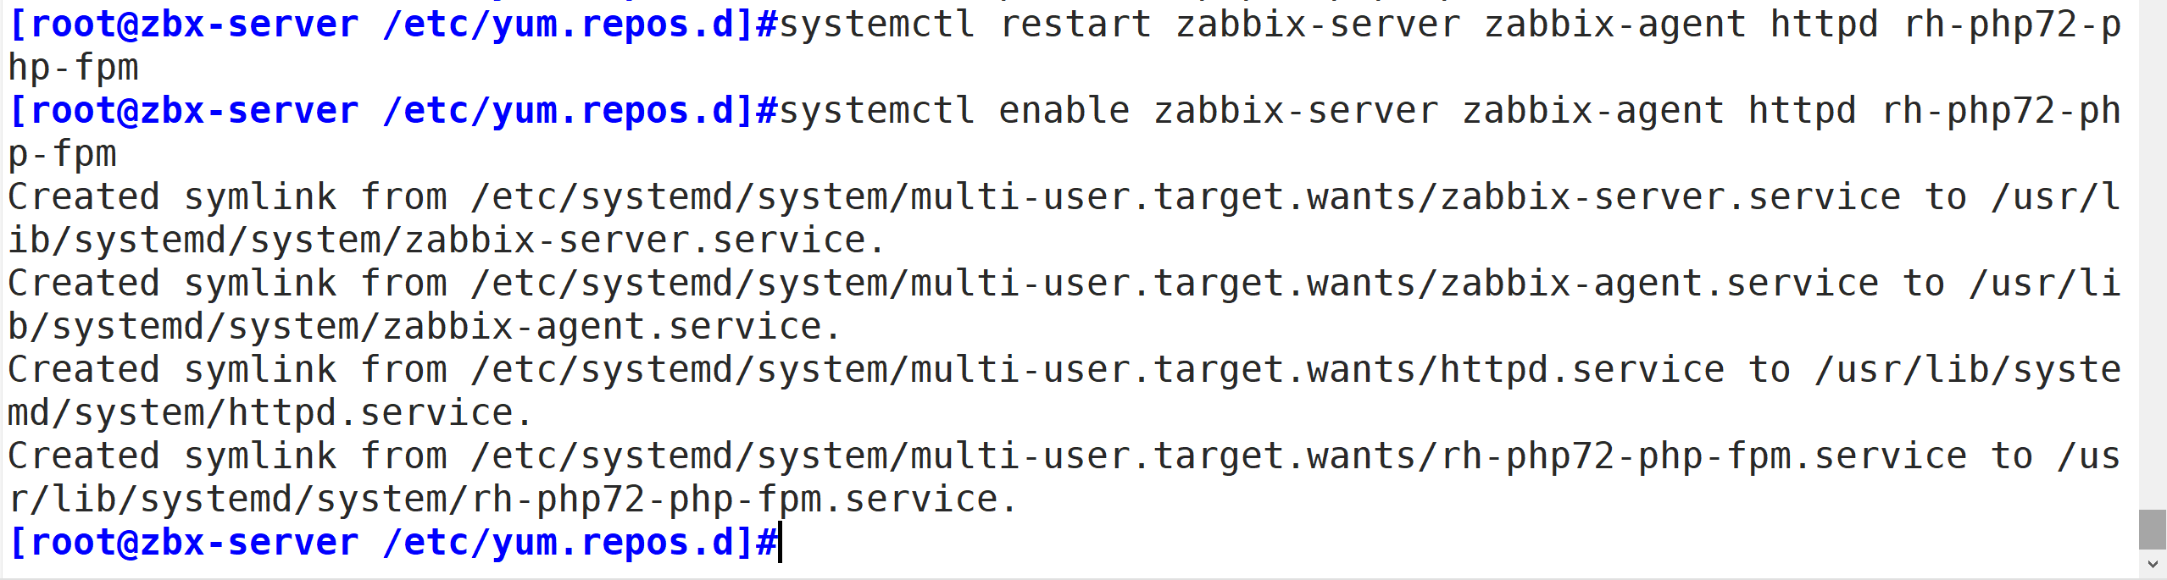The height and width of the screenshot is (580, 2167).
Task: Click the first 'Created symlink' message
Action: (173, 197)
